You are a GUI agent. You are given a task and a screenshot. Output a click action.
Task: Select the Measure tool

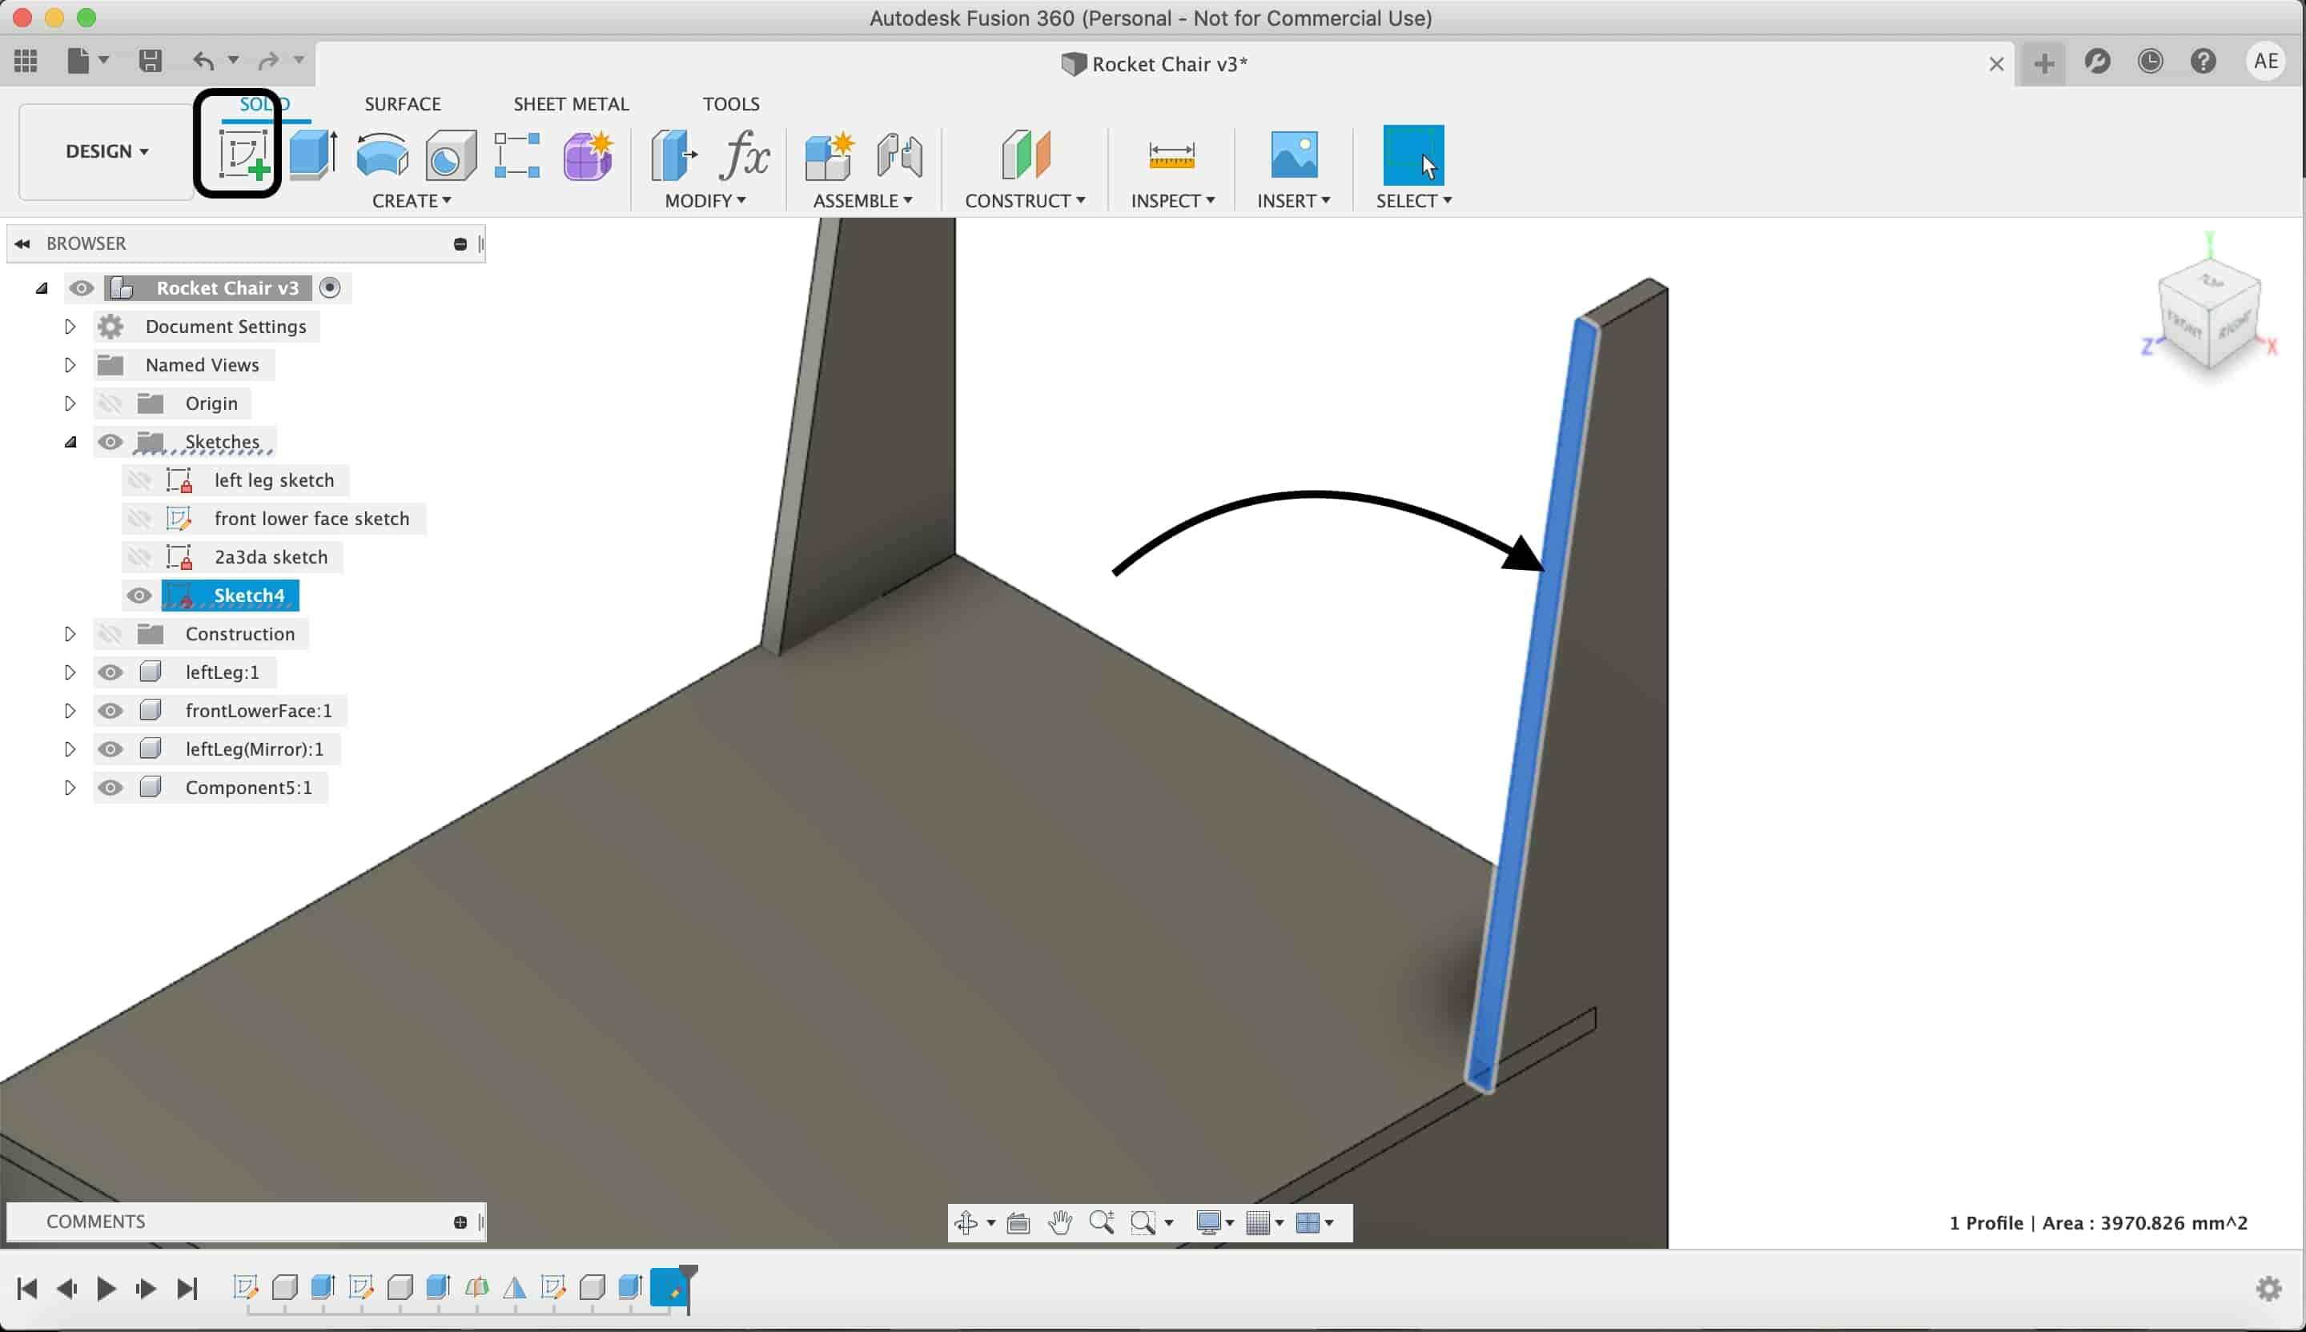point(1171,154)
